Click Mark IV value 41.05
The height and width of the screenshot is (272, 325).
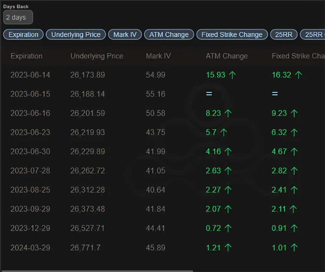coord(156,171)
